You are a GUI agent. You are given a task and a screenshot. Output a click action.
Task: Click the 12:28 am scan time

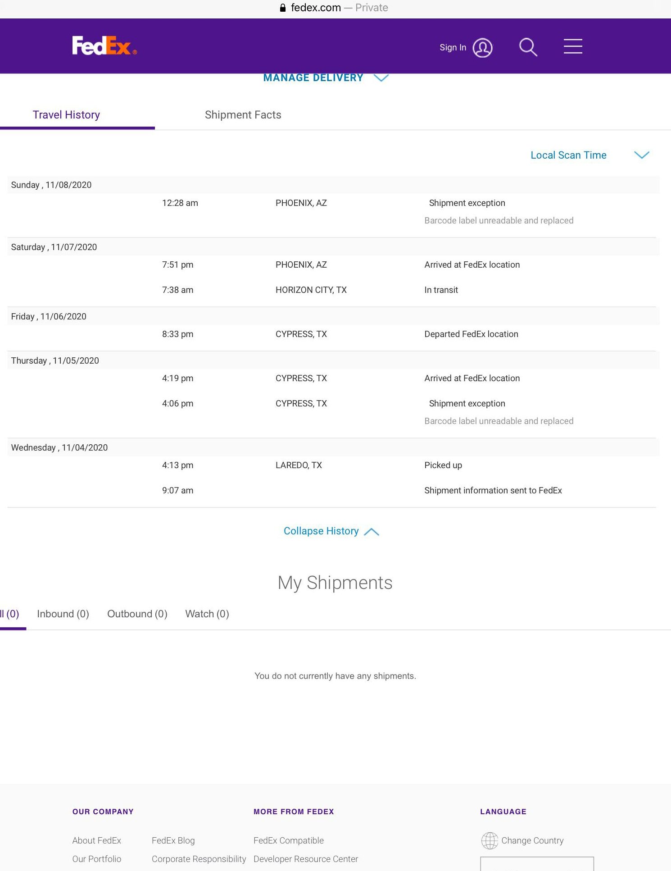[x=180, y=203]
